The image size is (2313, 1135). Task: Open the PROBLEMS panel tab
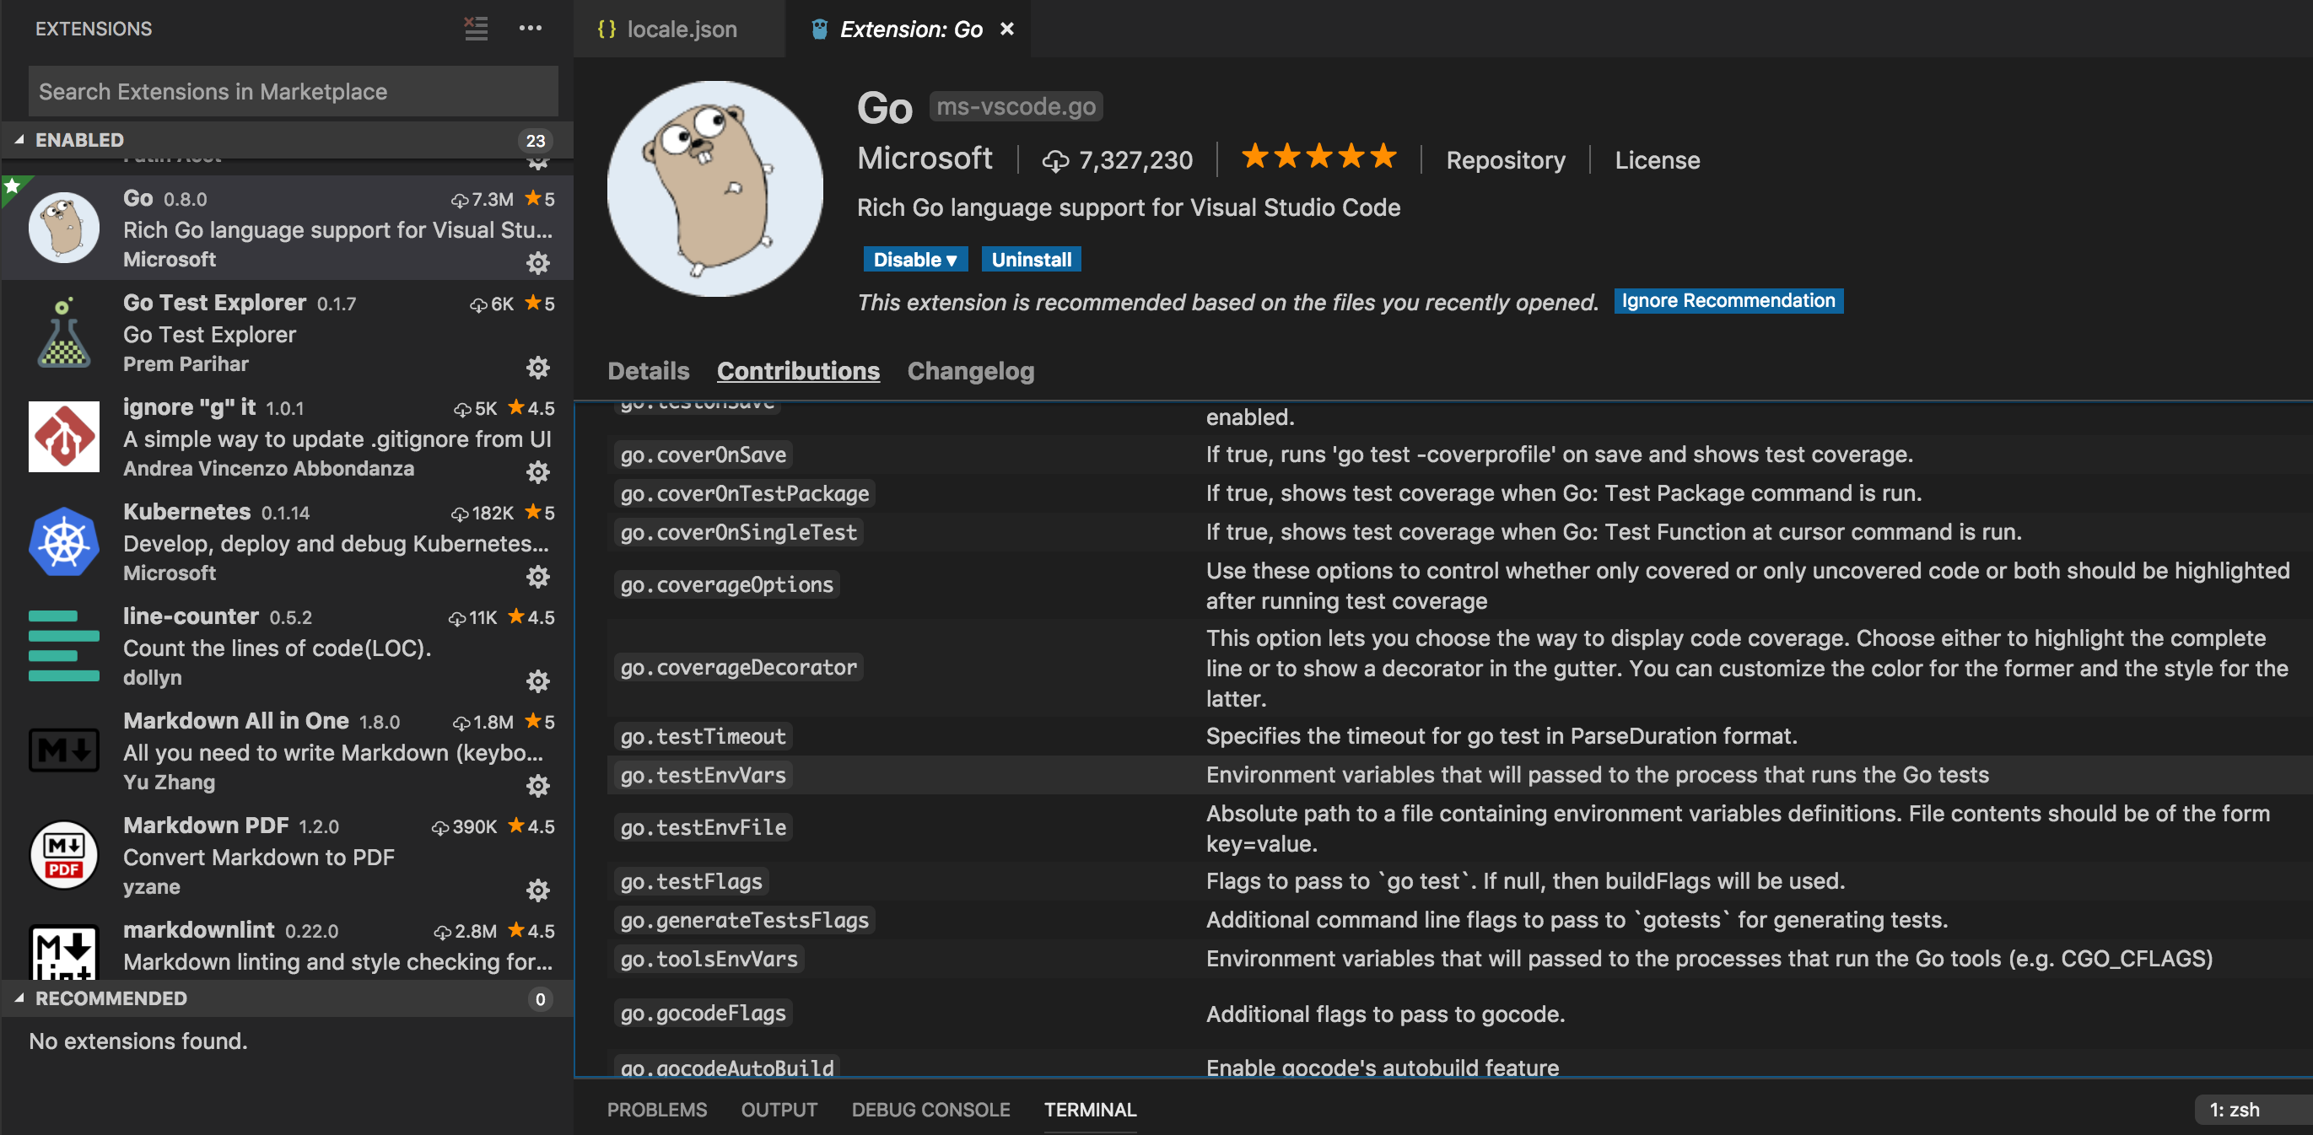[657, 1110]
